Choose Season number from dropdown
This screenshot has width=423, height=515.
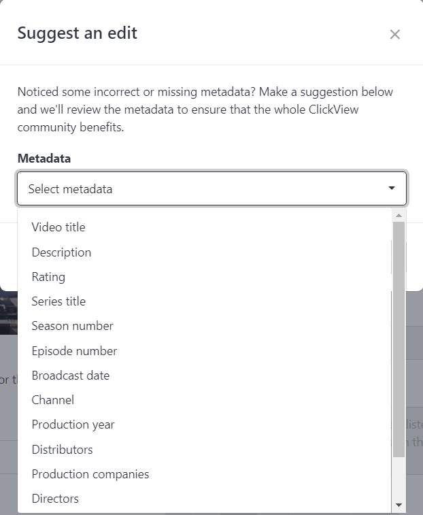click(205, 326)
